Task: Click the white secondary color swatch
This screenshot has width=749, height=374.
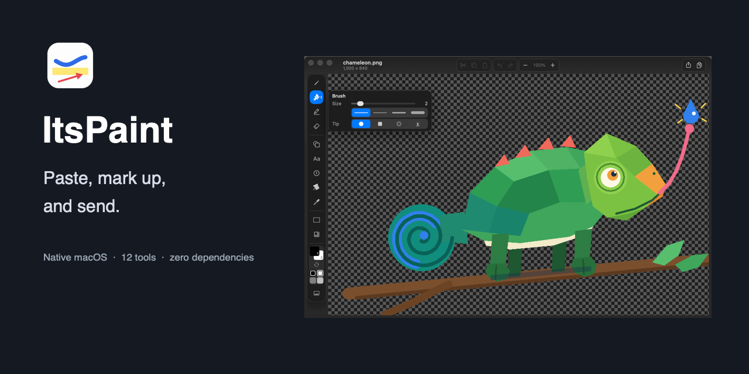Action: (320, 257)
